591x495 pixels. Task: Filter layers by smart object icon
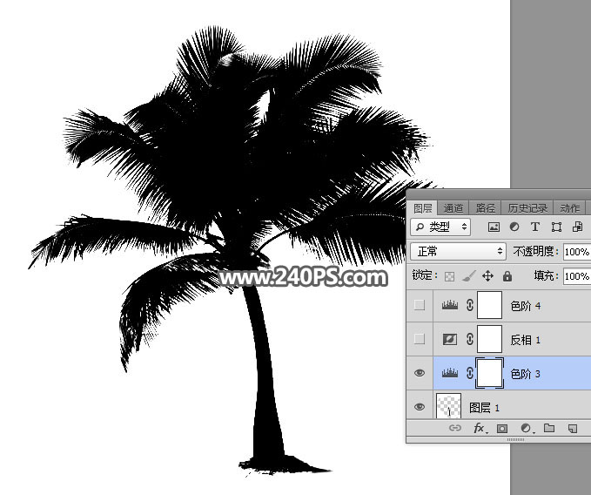(x=577, y=227)
